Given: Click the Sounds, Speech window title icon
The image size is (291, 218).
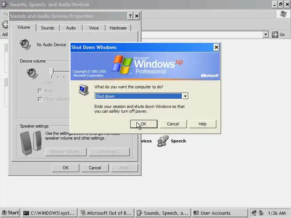Looking at the screenshot, I should [x=4, y=4].
